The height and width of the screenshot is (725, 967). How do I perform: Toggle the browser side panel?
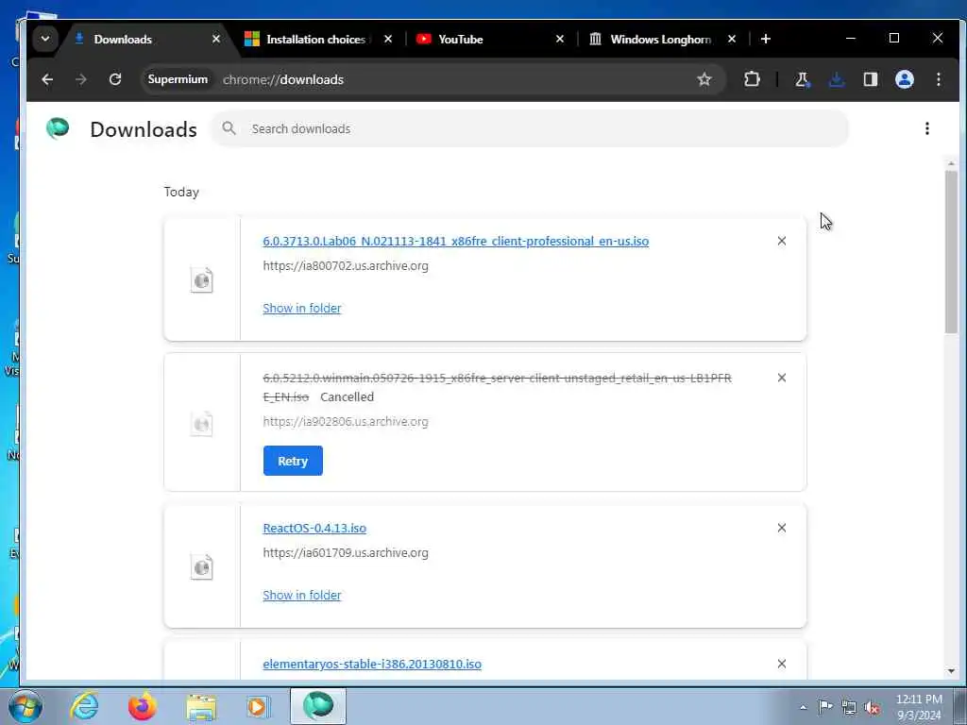[870, 79]
